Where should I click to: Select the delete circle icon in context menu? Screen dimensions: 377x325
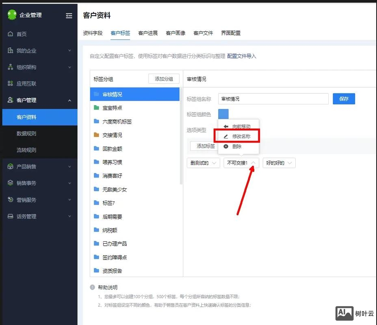[226, 146]
